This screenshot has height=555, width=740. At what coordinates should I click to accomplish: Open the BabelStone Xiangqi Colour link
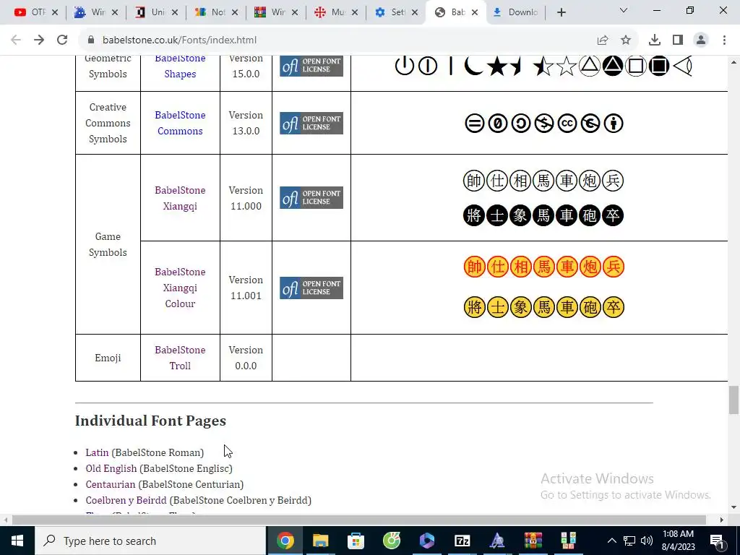180,288
